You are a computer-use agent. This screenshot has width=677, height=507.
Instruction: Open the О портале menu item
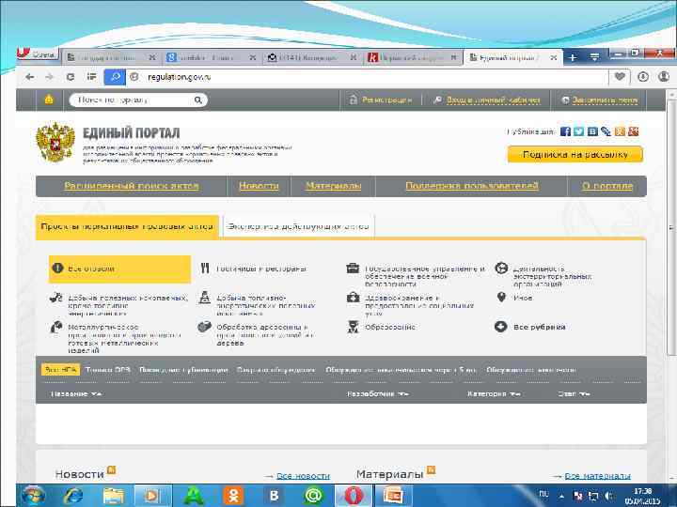(x=607, y=186)
